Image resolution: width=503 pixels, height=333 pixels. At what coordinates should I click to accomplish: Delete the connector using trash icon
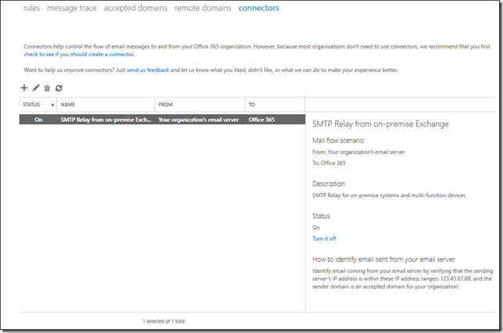[x=47, y=88]
